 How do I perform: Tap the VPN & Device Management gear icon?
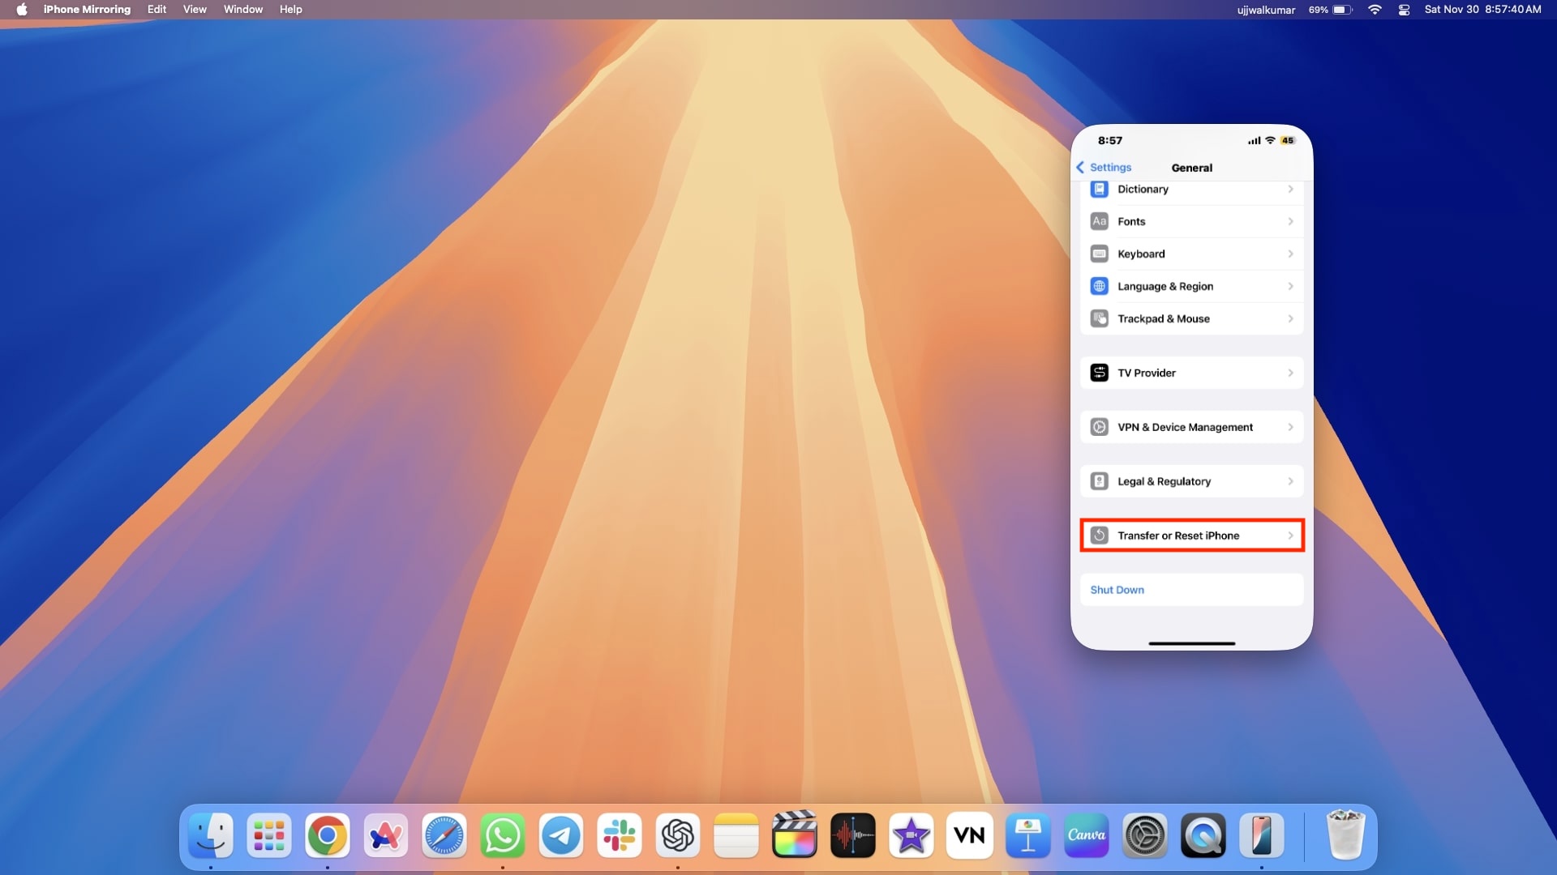pyautogui.click(x=1099, y=427)
